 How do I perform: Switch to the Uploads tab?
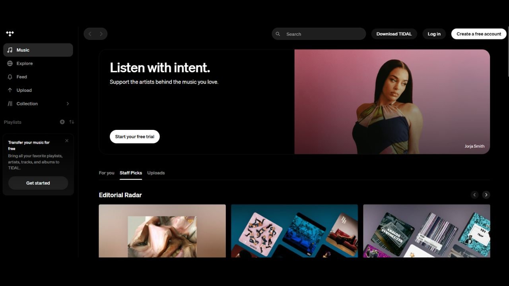click(x=156, y=173)
